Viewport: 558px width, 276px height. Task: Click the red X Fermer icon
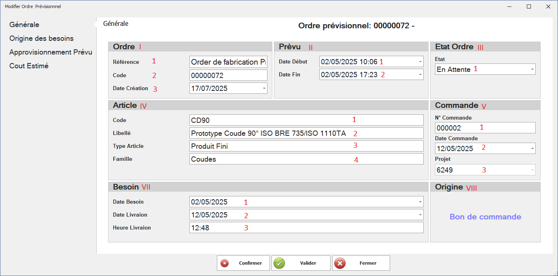tap(340, 263)
